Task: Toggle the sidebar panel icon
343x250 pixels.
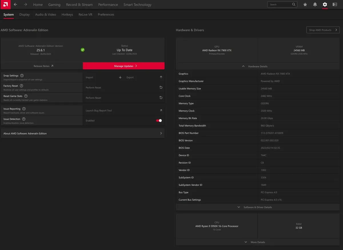Action: 335,5
